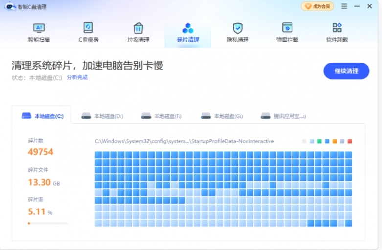
Task: Switch to the 本地磁盘(F:) drive tab
Action: click(161, 116)
